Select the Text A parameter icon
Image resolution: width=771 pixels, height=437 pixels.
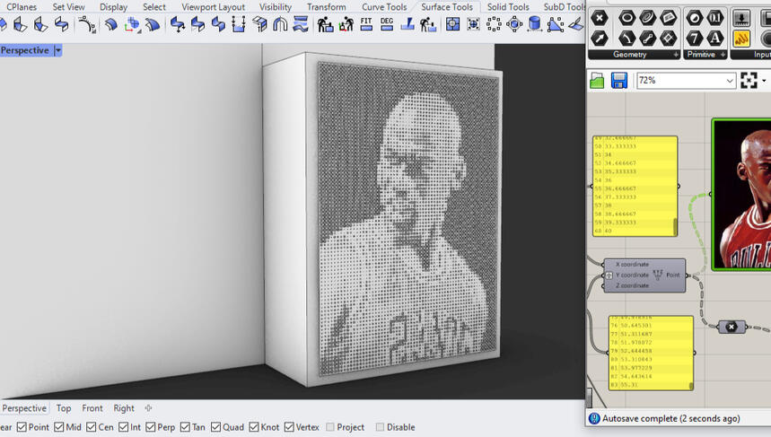[715, 39]
